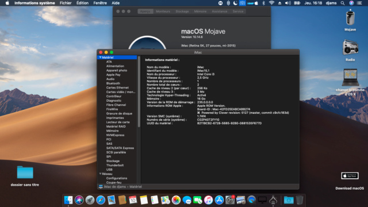Collapse the Réseau disclosure triangle
The image size is (368, 207).
tap(100, 174)
